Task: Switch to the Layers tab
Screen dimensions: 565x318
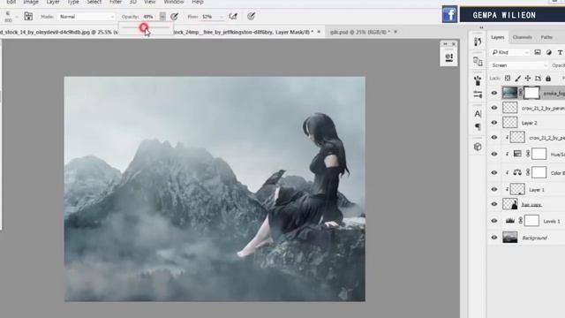Action: 498,37
